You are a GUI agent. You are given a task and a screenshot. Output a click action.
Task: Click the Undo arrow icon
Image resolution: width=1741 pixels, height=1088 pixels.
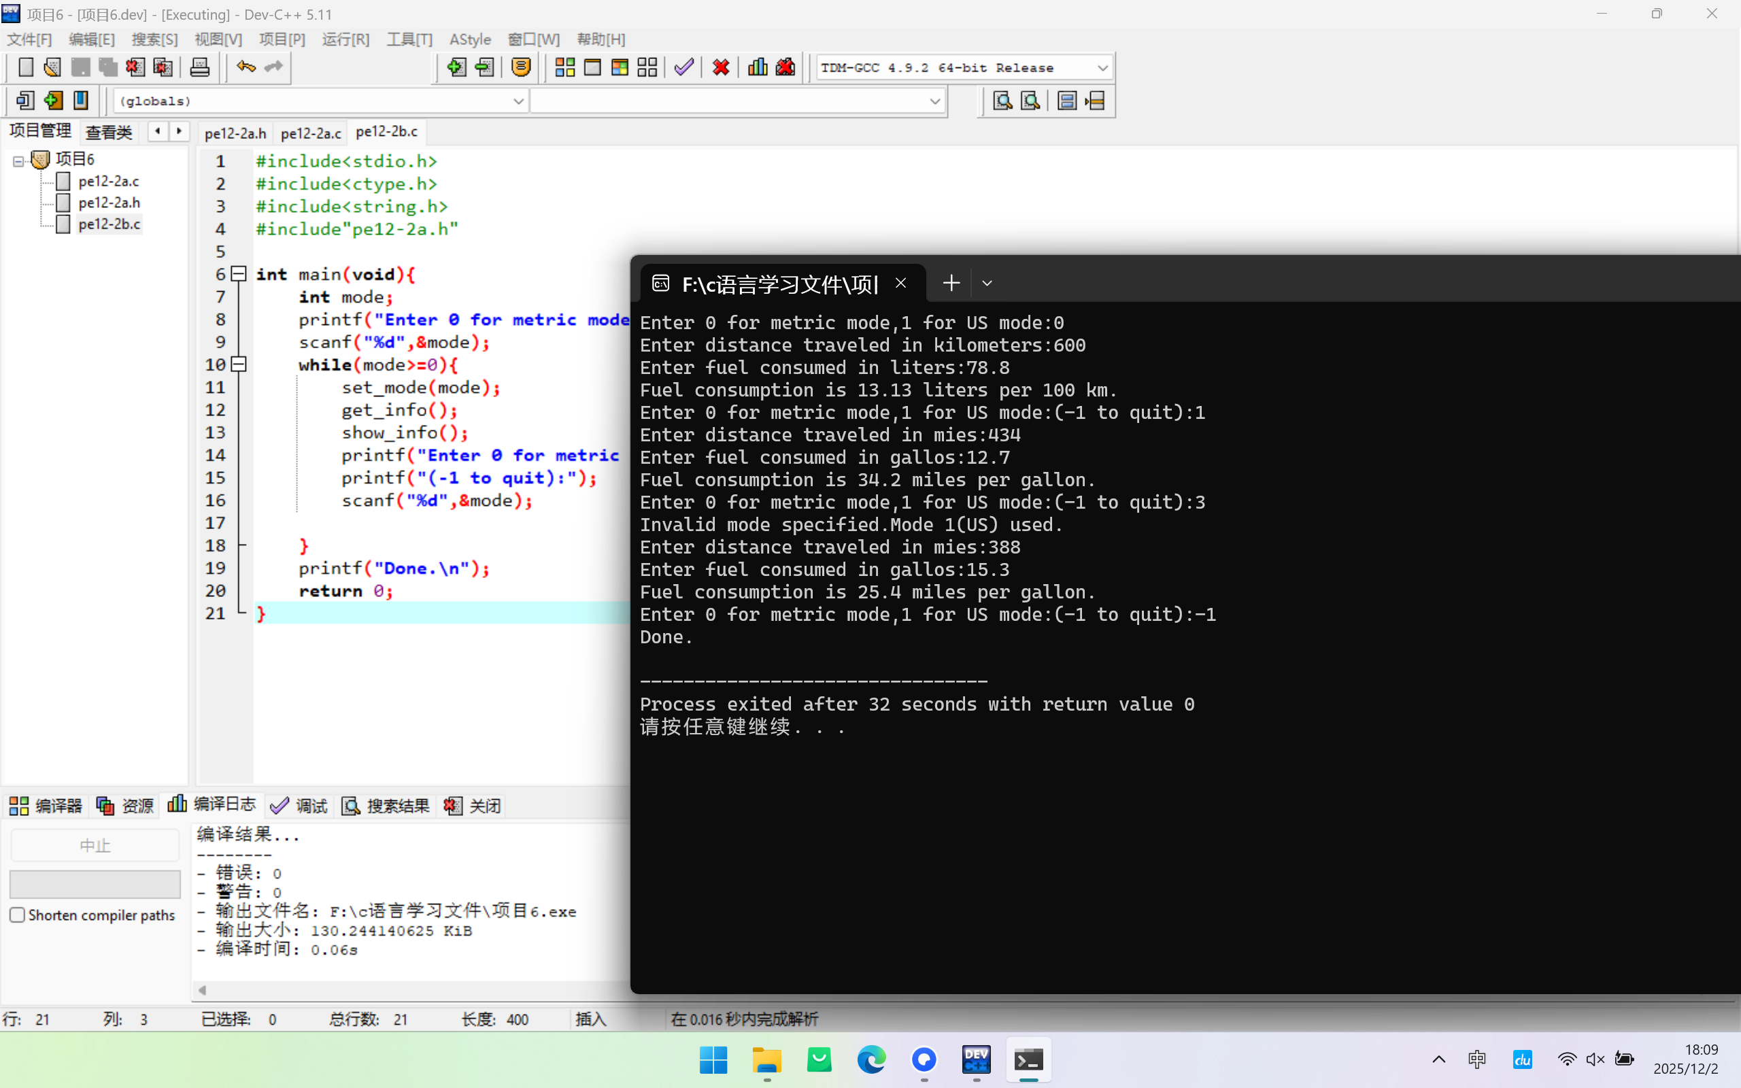(246, 67)
